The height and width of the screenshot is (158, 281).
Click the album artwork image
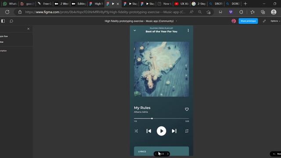161,69
